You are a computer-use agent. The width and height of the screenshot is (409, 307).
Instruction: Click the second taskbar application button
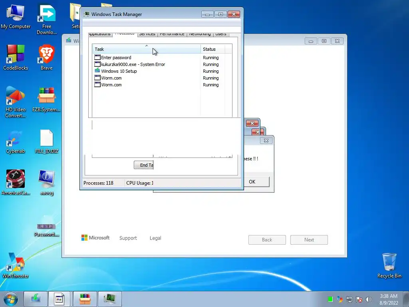click(x=59, y=299)
